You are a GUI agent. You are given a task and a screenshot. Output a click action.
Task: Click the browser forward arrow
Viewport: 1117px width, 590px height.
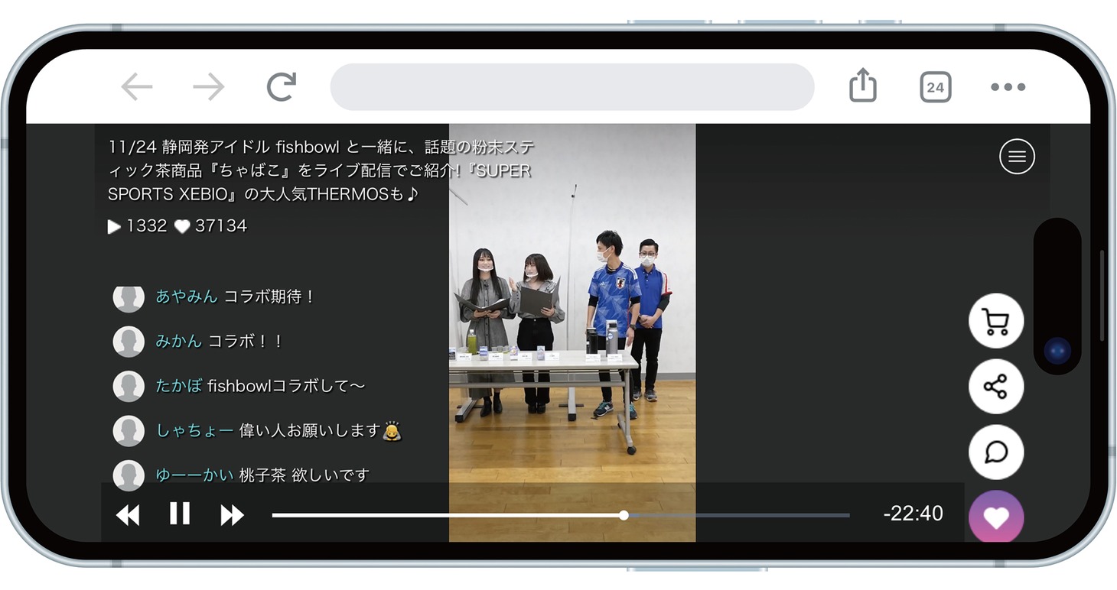tap(208, 88)
